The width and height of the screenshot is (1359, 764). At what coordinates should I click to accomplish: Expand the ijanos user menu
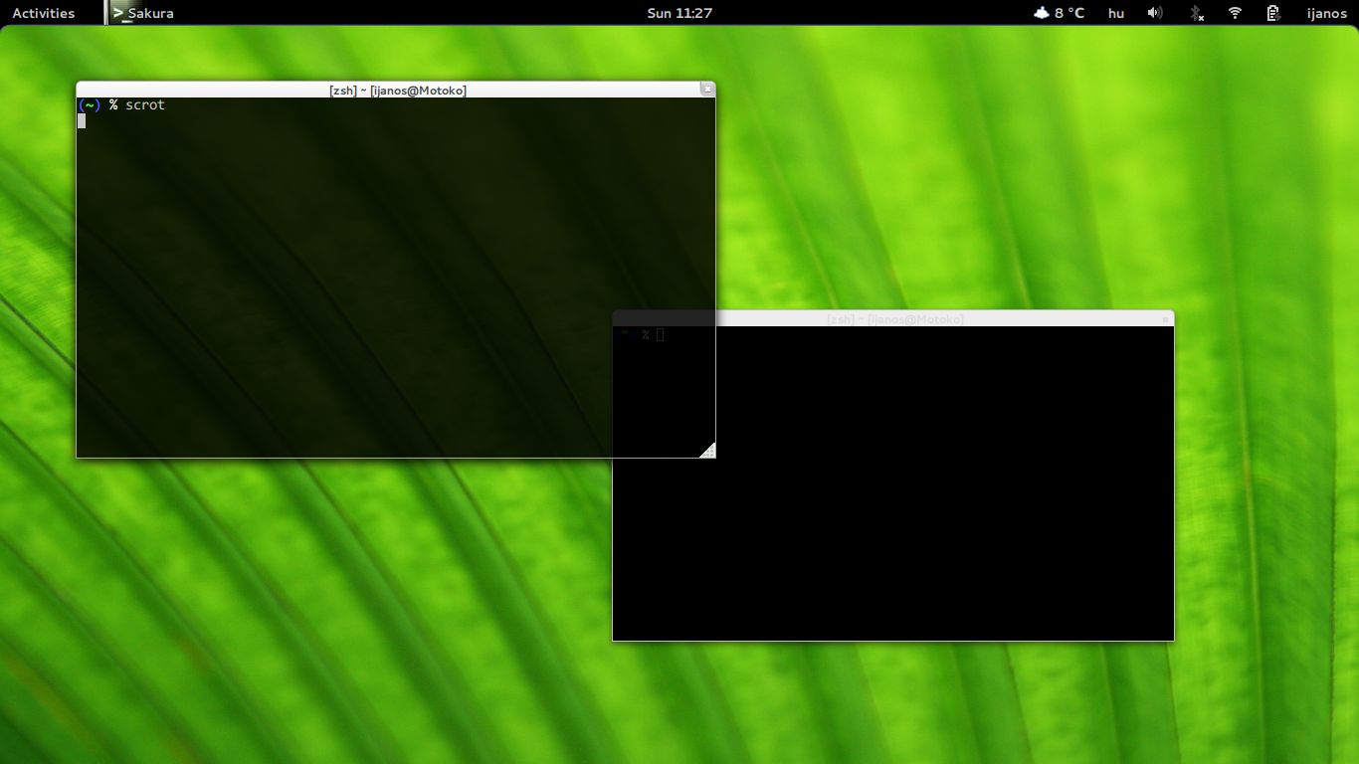[1326, 13]
